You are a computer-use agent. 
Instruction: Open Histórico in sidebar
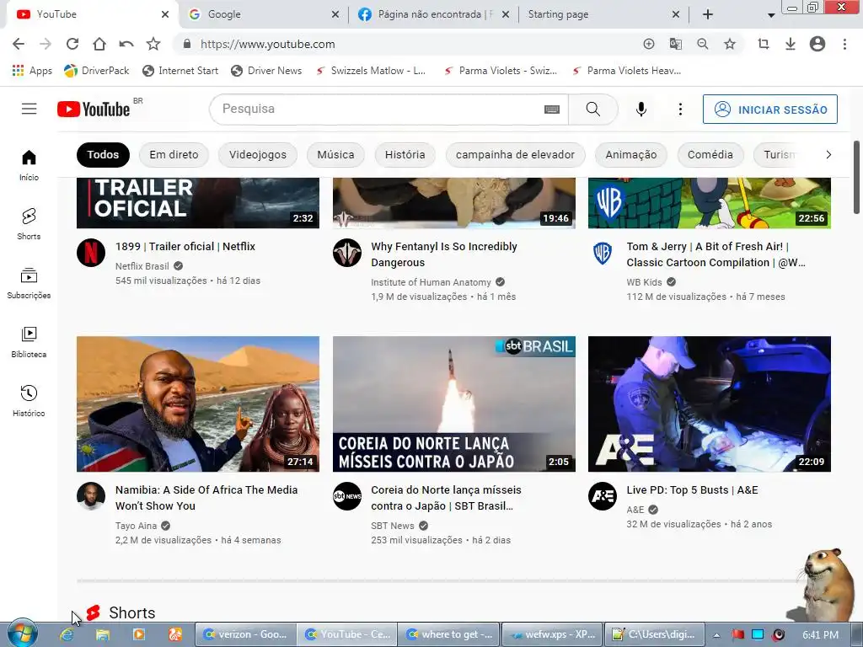pos(29,400)
